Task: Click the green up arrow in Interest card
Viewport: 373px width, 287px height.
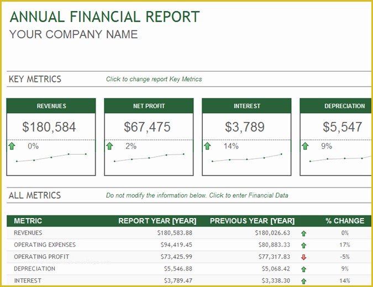Action: click(207, 146)
